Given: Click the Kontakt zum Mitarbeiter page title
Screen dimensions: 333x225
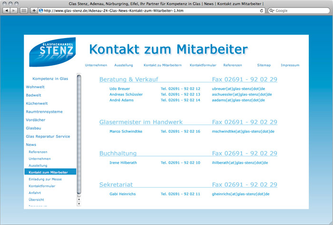Looking at the screenshot, I should (x=168, y=49).
